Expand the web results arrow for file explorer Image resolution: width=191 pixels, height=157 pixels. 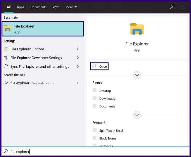tap(78, 83)
